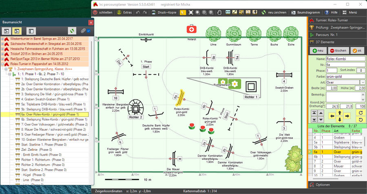Click the Breite [m] input field
The width and height of the screenshot is (367, 194).
pyautogui.click(x=332, y=88)
